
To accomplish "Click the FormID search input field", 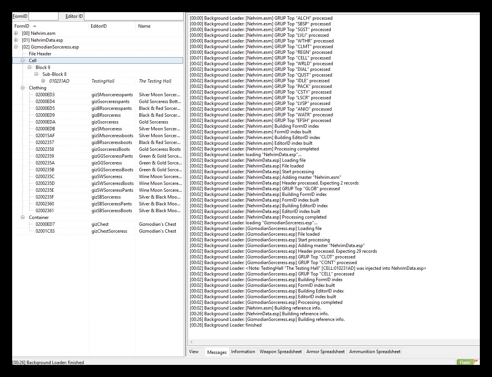I will [x=43, y=16].
